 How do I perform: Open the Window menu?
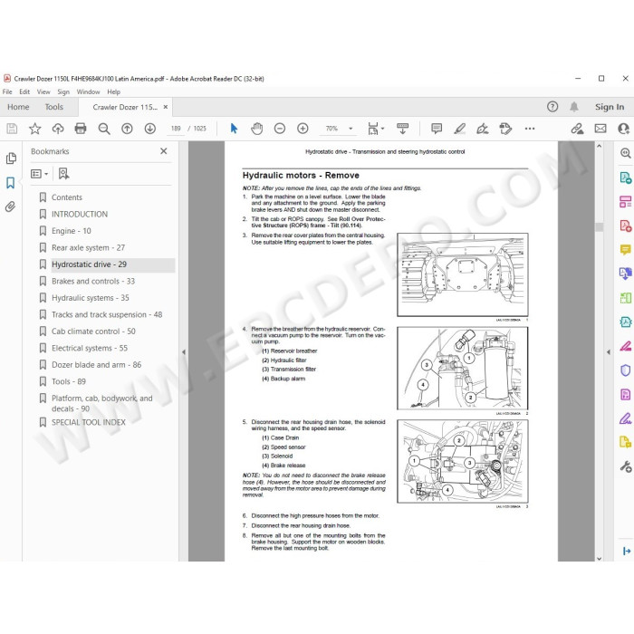(88, 91)
